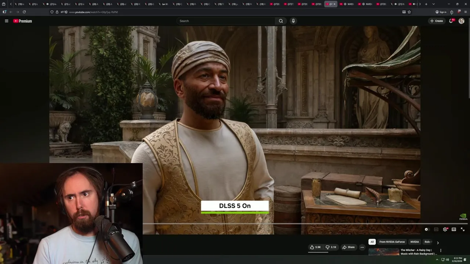View site security lock information
The height and width of the screenshot is (264, 470).
(x=57, y=12)
